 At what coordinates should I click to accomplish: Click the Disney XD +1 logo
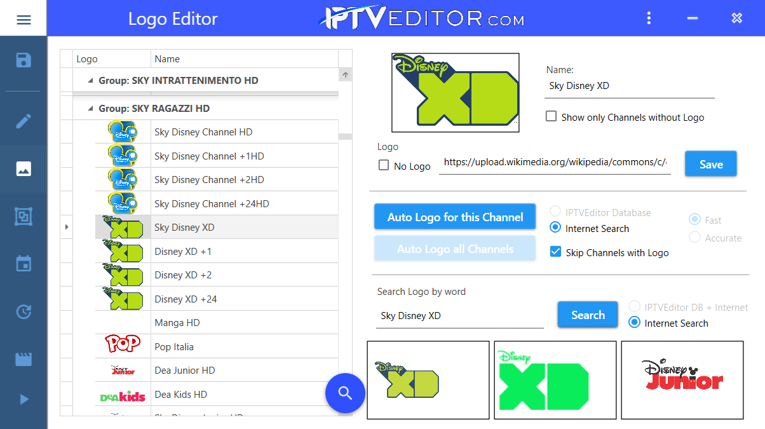point(123,251)
